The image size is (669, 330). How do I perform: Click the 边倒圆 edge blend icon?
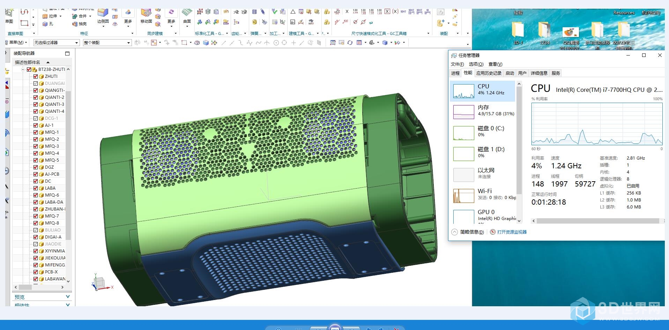103,14
